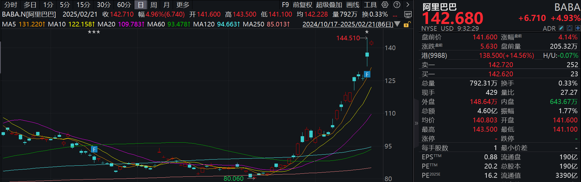Open the price alert bell icon
581x182 pixels.
pyautogui.click(x=570, y=28)
